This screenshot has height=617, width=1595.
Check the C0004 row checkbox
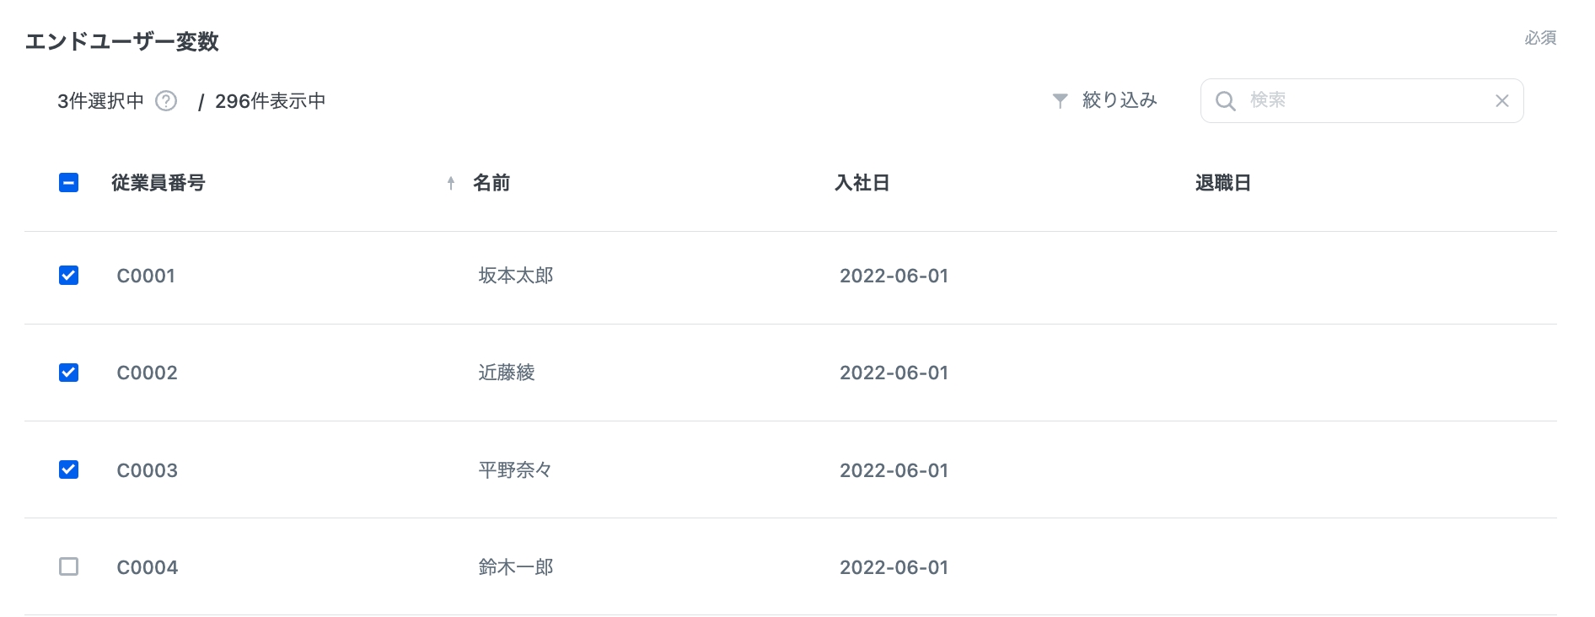(x=69, y=566)
